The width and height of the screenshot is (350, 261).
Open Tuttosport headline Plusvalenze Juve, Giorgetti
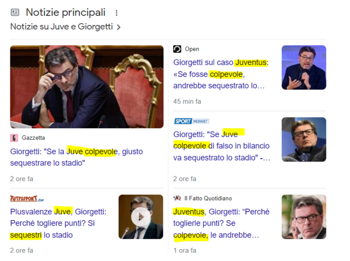click(x=59, y=223)
